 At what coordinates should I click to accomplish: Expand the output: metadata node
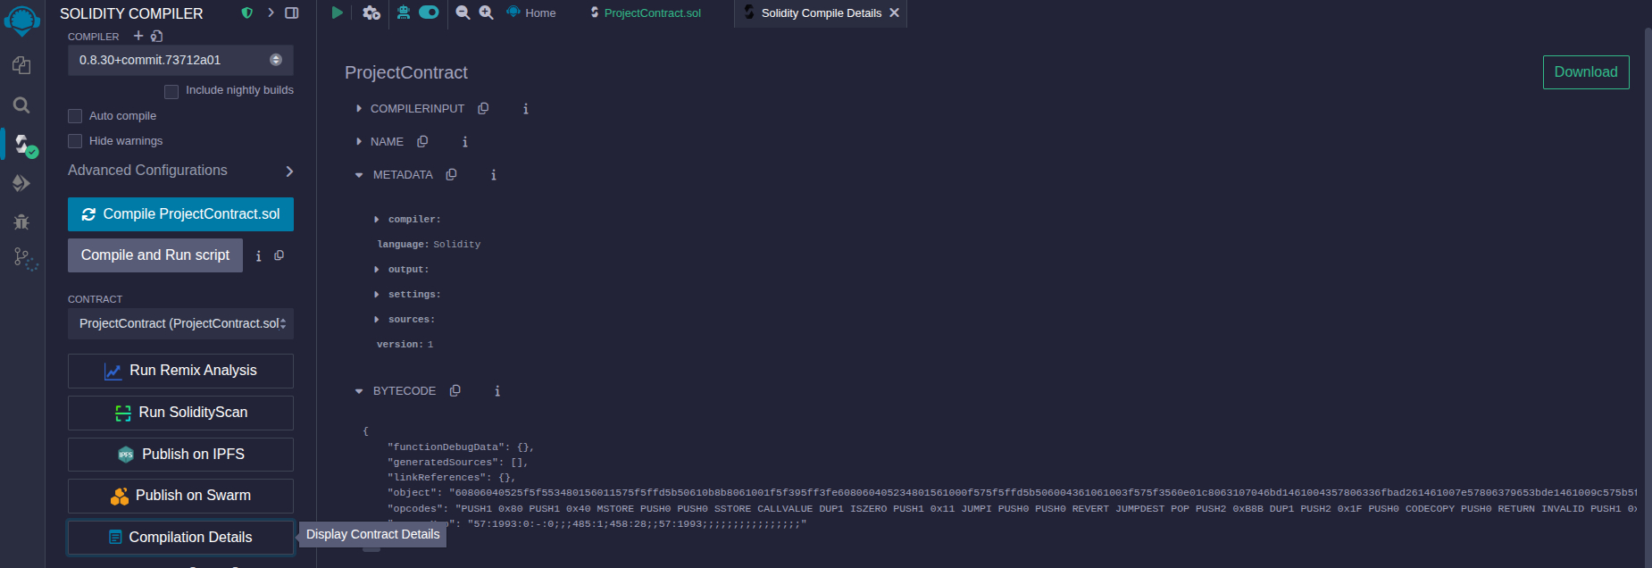pos(377,269)
